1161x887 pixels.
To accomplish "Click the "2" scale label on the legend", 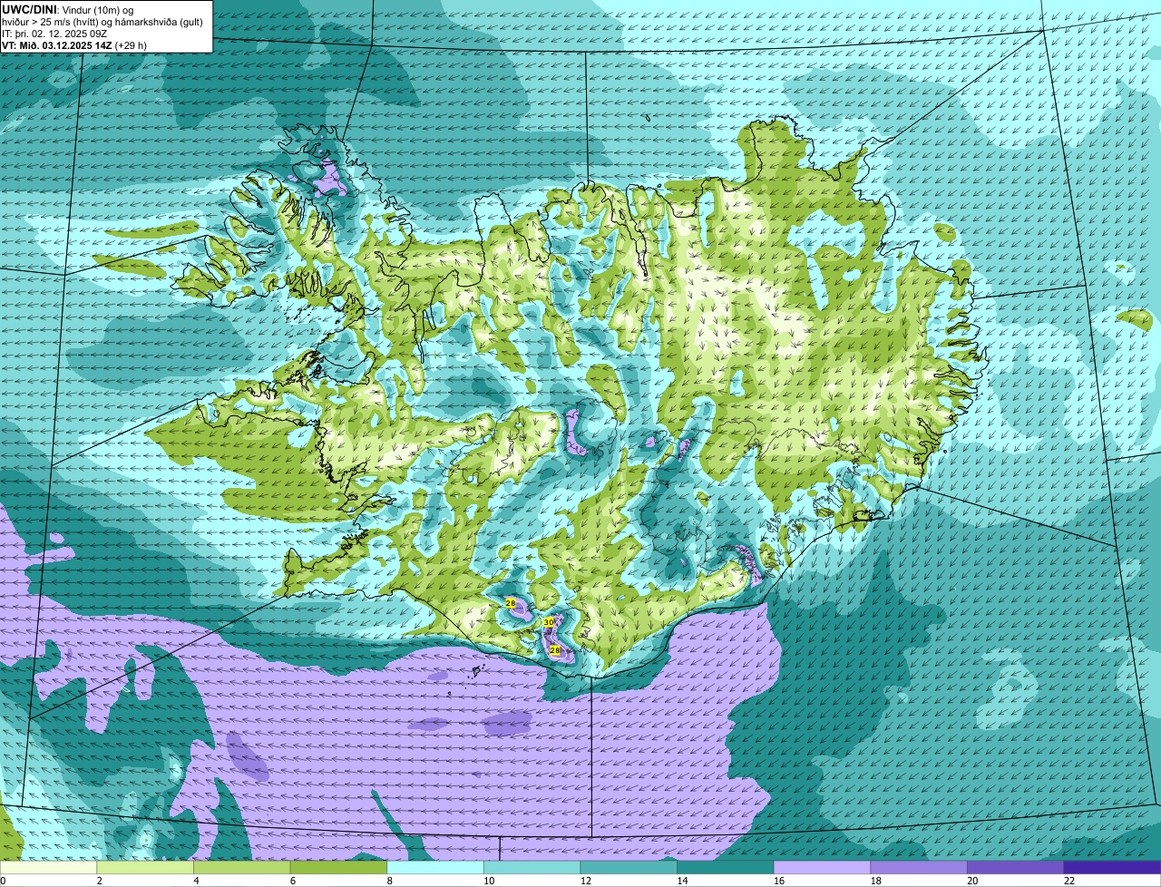I will click(99, 881).
